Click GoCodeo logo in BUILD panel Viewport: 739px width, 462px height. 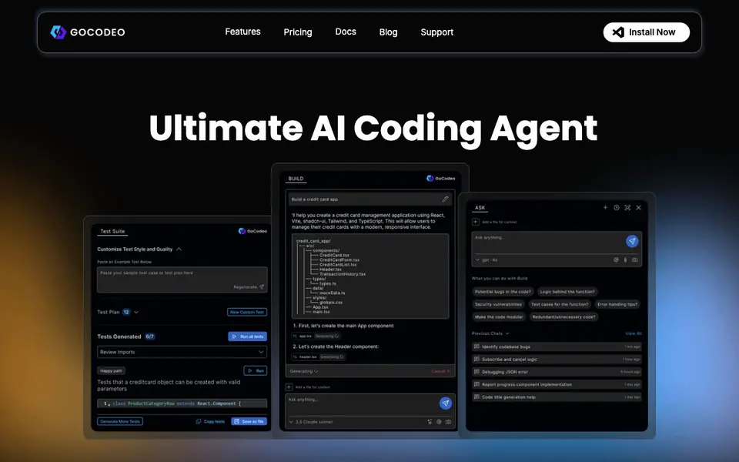click(440, 178)
